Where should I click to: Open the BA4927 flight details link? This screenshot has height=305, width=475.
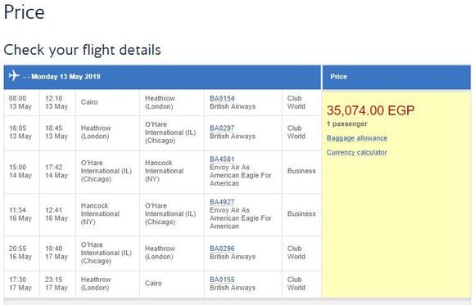coord(222,202)
